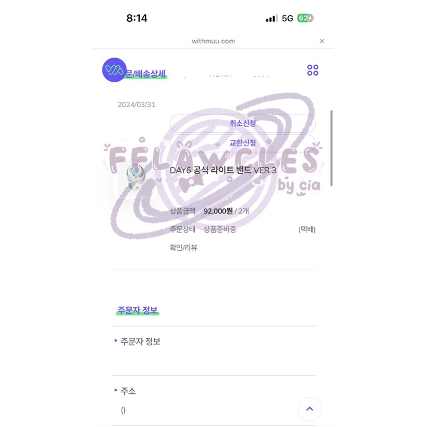Tap the cellular signal strength icon
The width and height of the screenshot is (427, 427).
pyautogui.click(x=272, y=18)
